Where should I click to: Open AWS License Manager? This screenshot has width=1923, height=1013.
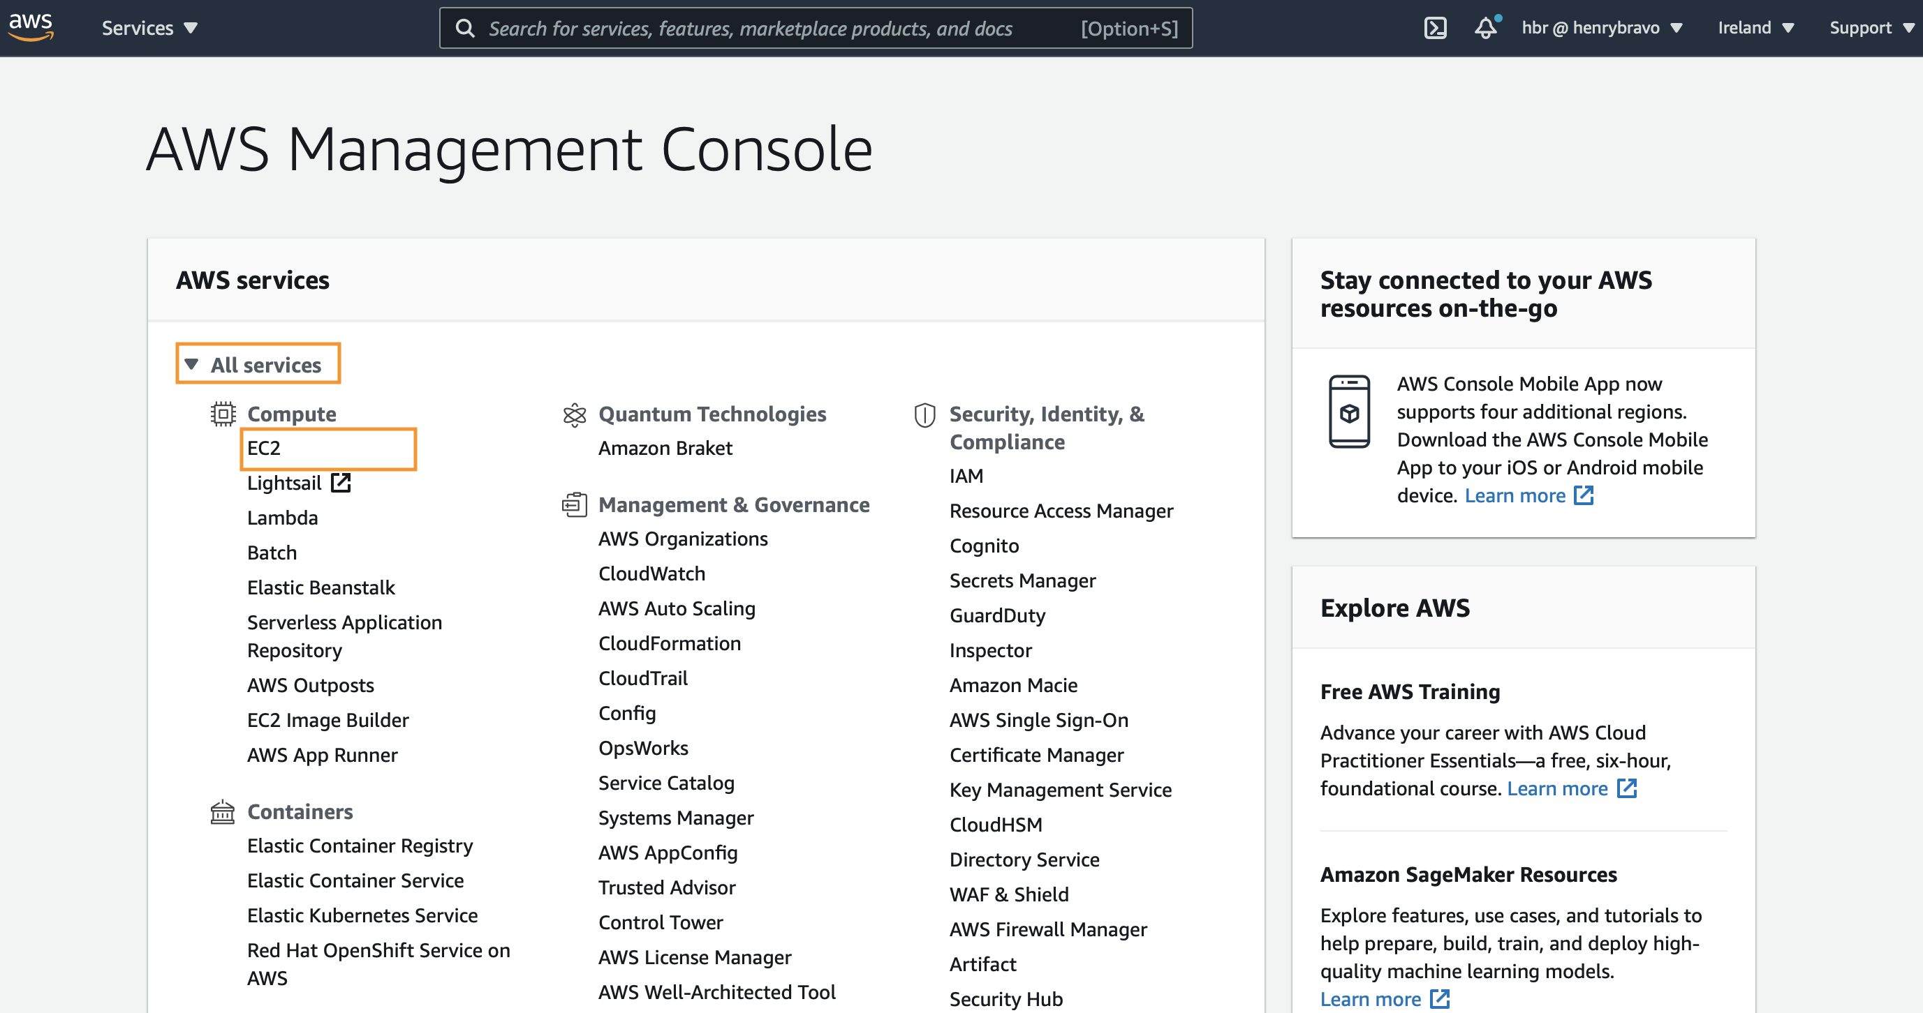coord(694,958)
